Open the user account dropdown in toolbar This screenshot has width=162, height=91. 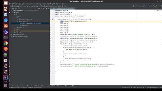pos(134,6)
